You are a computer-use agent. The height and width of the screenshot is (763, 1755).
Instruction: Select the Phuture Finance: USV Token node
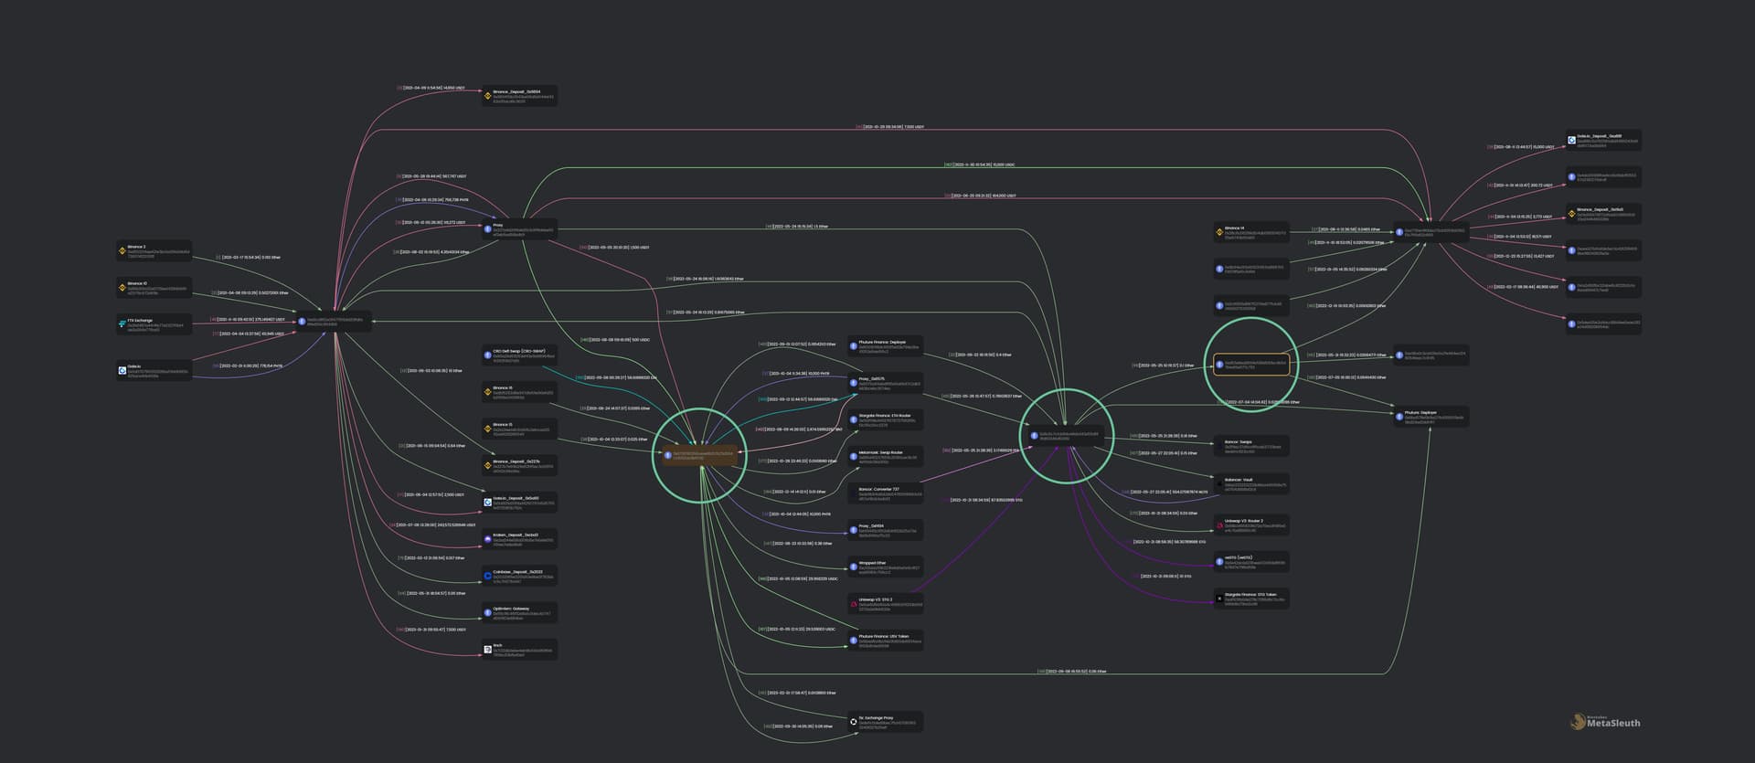884,640
